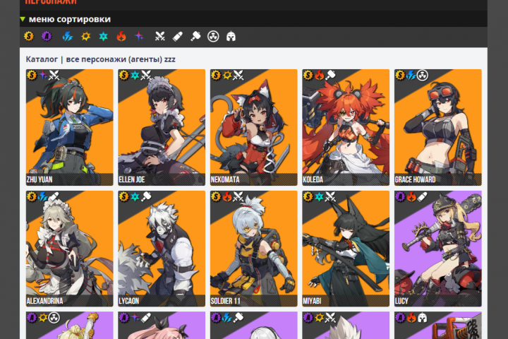Screen dimensions: 508x339
Task: Filter by Electric attribute in sort bar
Action: [x=68, y=36]
